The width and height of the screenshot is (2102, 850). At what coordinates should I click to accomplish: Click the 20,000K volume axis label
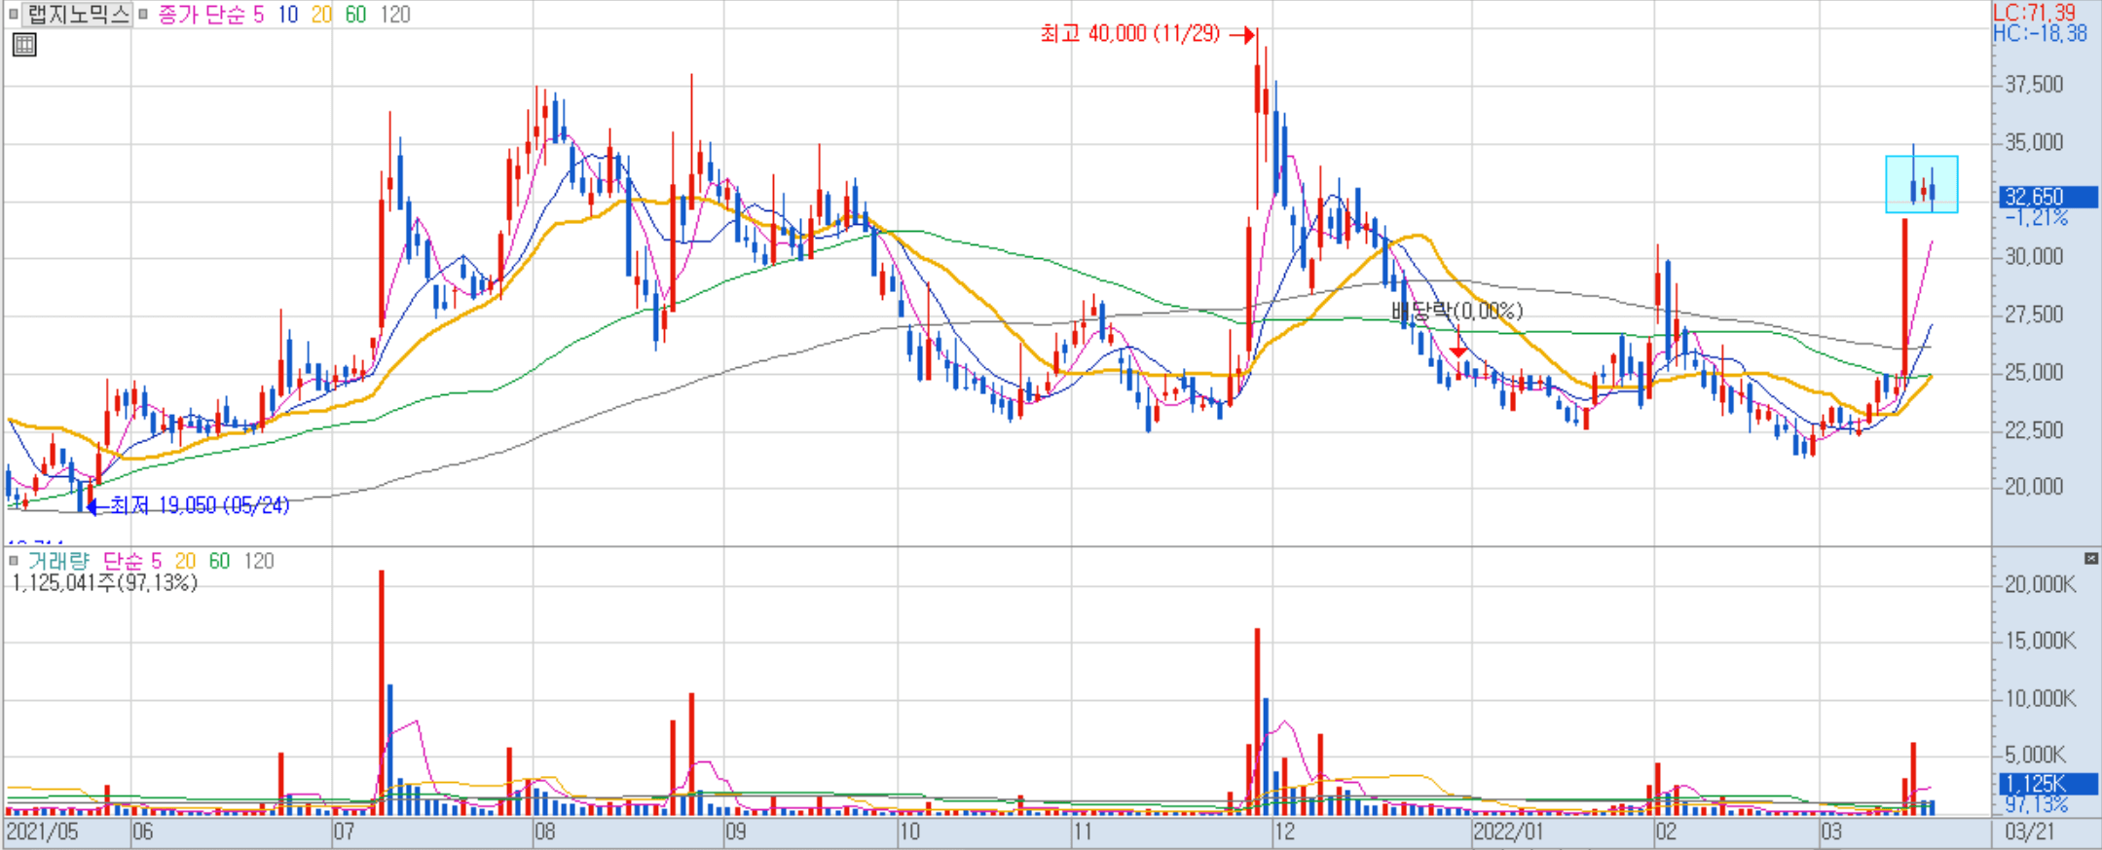coord(2040,584)
